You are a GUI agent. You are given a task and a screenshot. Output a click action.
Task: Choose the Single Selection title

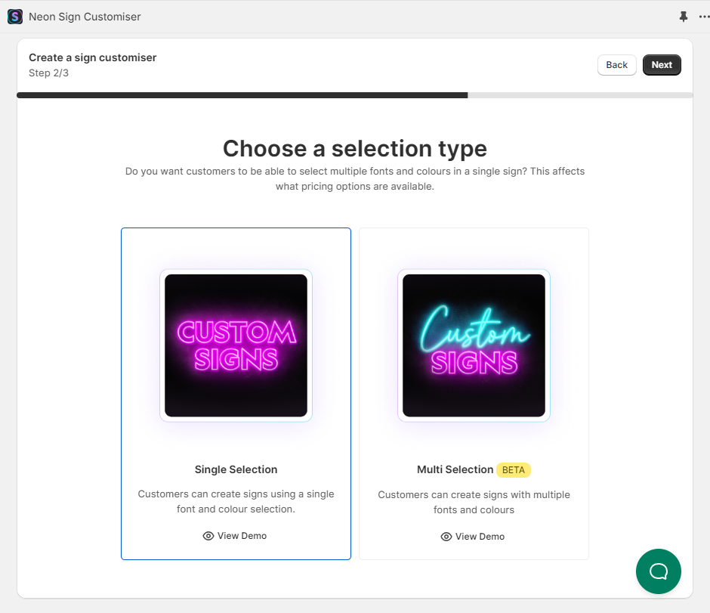click(236, 469)
